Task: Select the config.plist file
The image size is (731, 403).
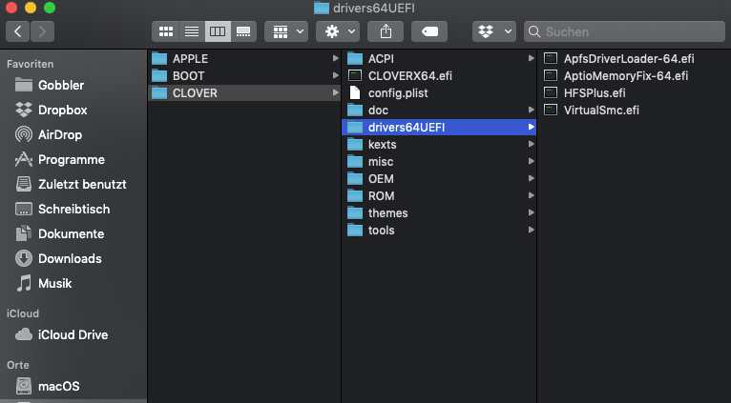Action: (x=439, y=93)
